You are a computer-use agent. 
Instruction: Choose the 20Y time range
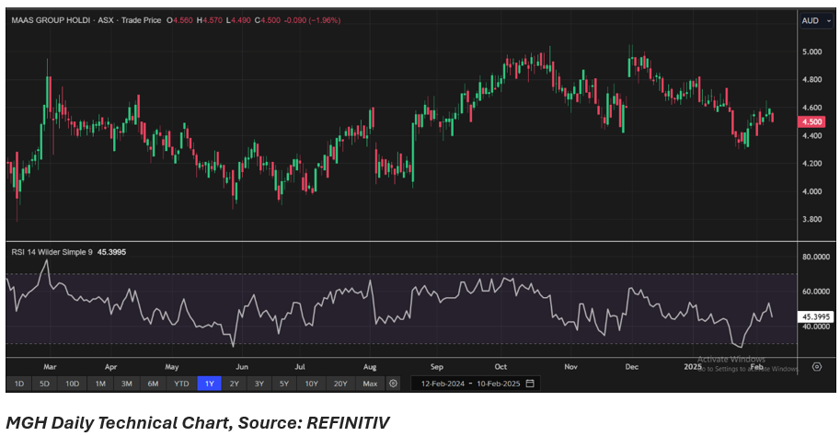click(340, 384)
